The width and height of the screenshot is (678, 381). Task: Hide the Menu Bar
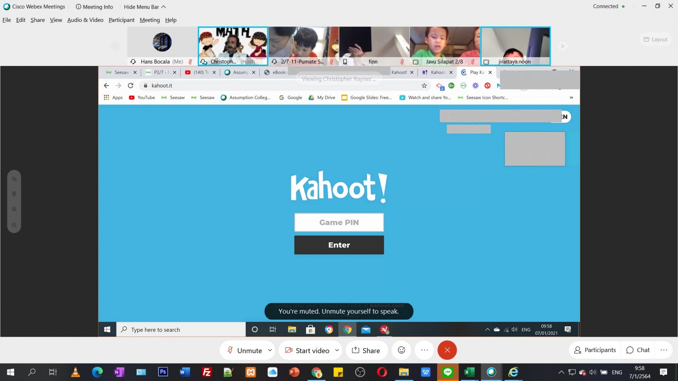[145, 7]
